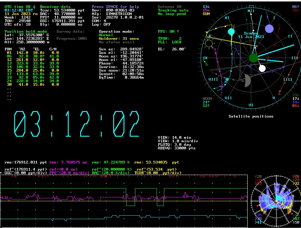Toggle the 'PPS: ON ↑' indicator

168,32
